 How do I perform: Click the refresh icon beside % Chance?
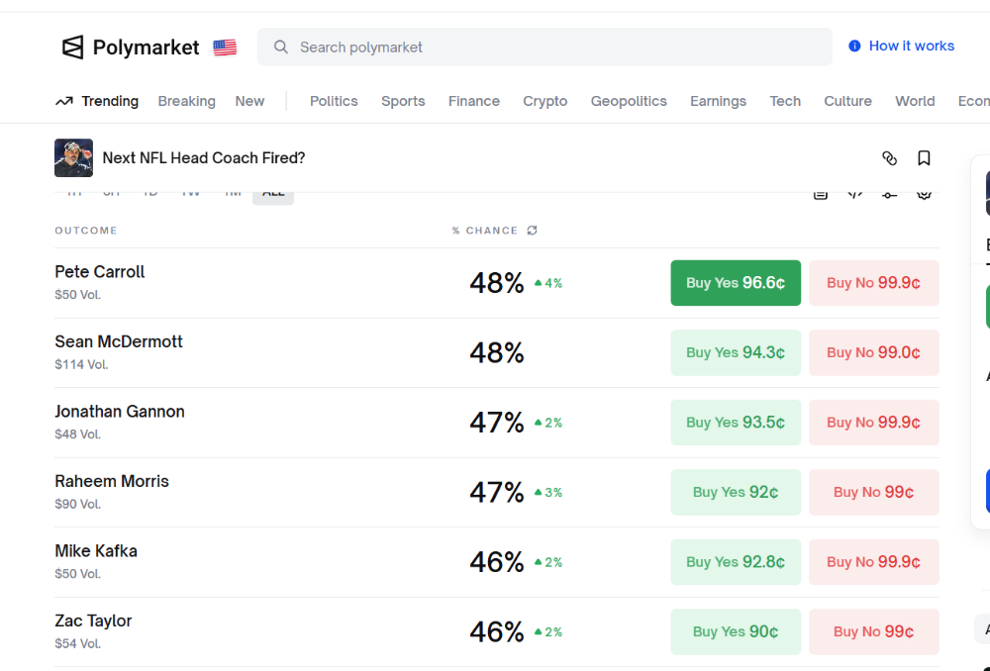point(532,231)
